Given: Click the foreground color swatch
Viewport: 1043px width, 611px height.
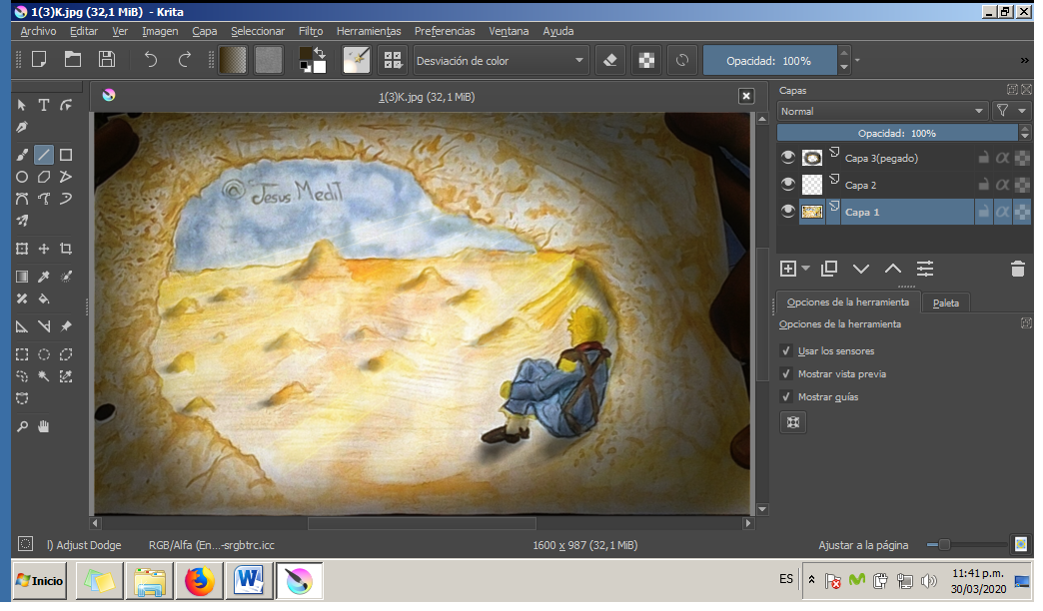Looking at the screenshot, I should [x=306, y=54].
